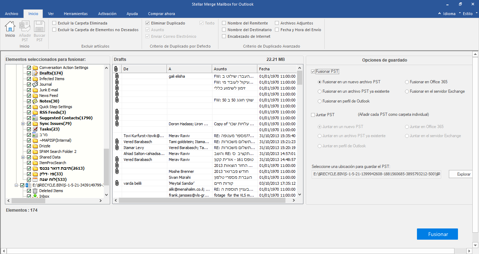Click the Explorar button

click(461, 174)
